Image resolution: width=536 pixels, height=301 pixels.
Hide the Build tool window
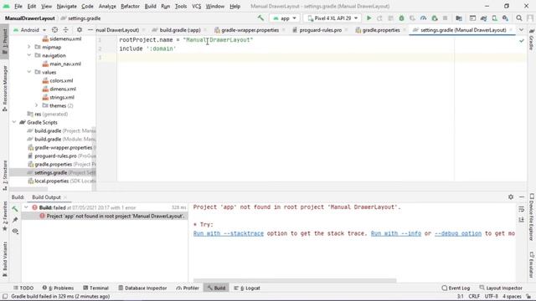[522, 197]
